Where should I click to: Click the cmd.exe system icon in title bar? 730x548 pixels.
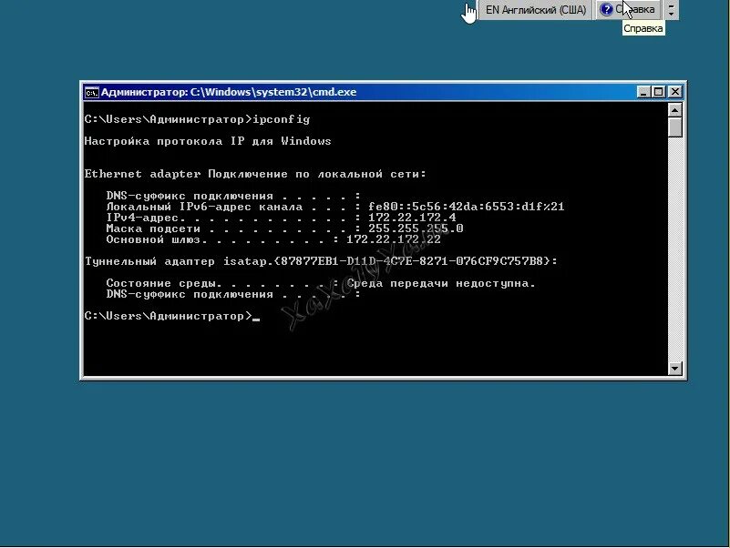tap(91, 92)
